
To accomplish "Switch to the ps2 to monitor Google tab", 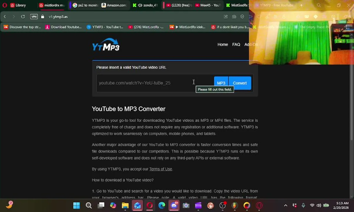I will click(x=85, y=5).
